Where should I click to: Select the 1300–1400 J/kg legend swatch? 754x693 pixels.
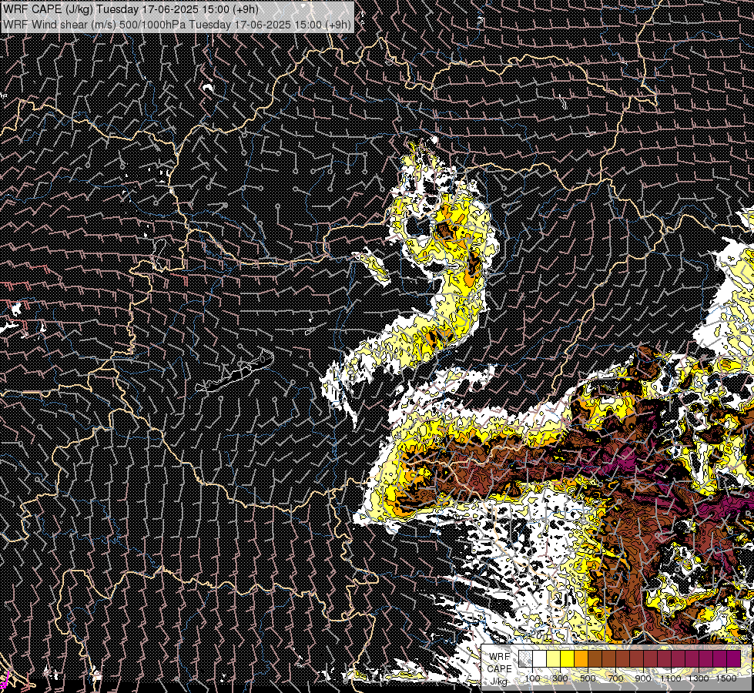707,658
